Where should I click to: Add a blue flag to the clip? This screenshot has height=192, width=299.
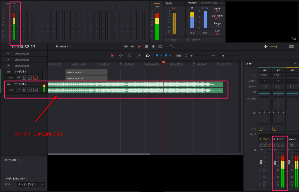click(157, 55)
